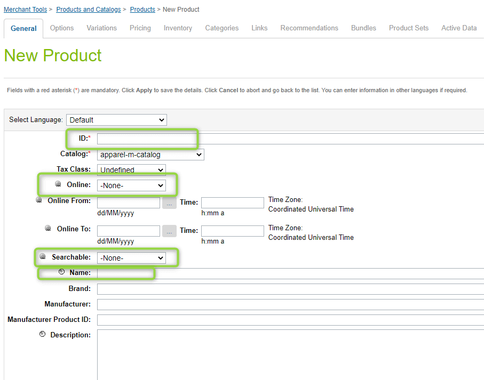Open the Searchable dropdown
Screen dimensions: 484x380
point(131,258)
